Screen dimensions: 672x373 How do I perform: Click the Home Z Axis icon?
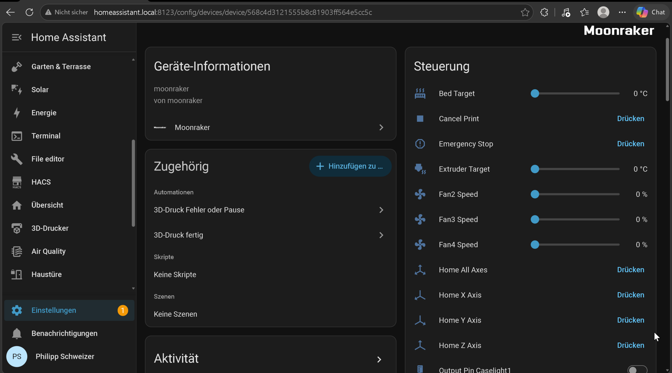420,345
